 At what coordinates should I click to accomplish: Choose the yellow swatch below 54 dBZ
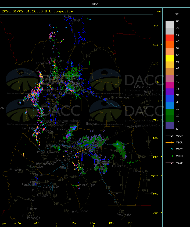(x=170, y=58)
